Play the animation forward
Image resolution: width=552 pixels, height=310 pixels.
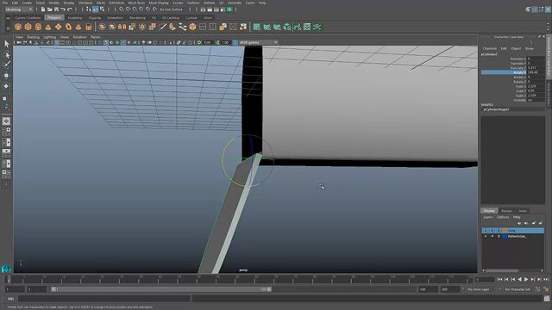[x=526, y=279]
